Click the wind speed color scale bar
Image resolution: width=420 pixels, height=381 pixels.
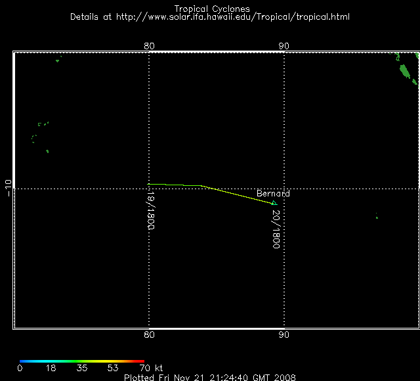pos(82,361)
